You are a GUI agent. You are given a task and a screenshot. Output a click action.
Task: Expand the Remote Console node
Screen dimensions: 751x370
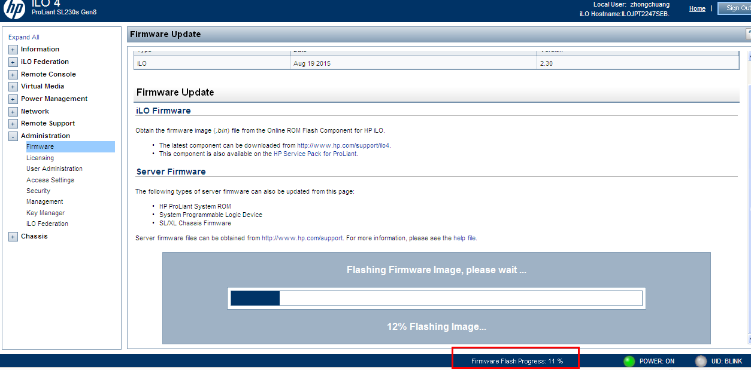[x=13, y=75]
